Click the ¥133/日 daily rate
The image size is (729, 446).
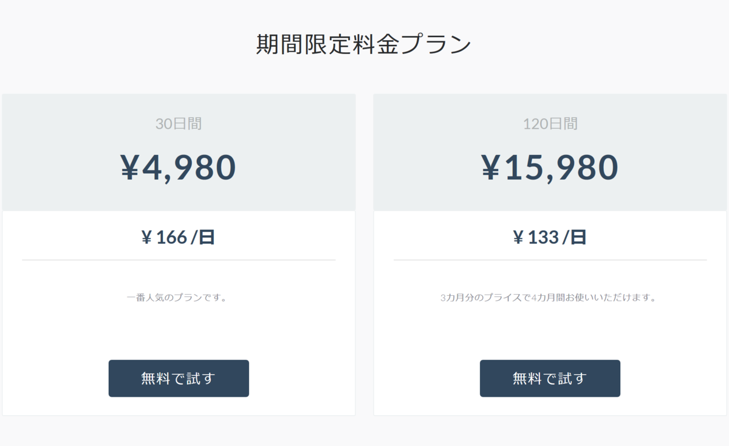(x=550, y=237)
